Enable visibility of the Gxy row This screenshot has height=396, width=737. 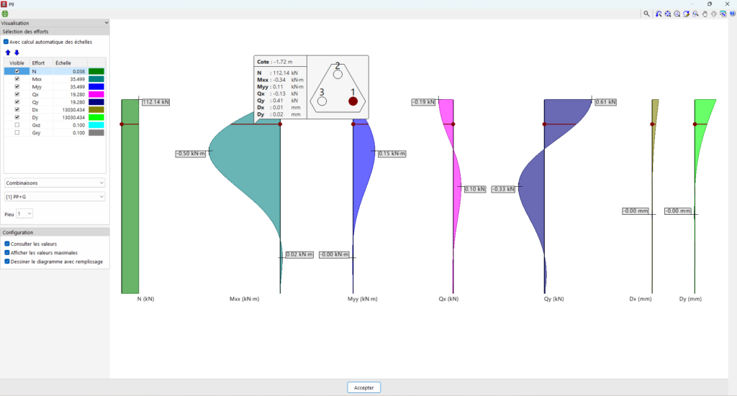[17, 132]
